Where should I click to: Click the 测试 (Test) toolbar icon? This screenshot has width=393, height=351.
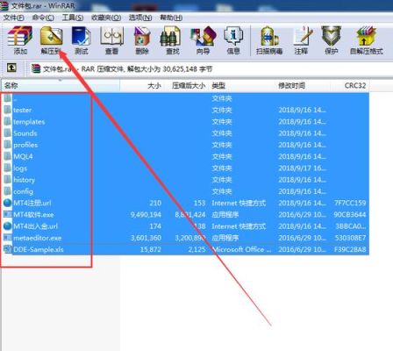pos(82,36)
